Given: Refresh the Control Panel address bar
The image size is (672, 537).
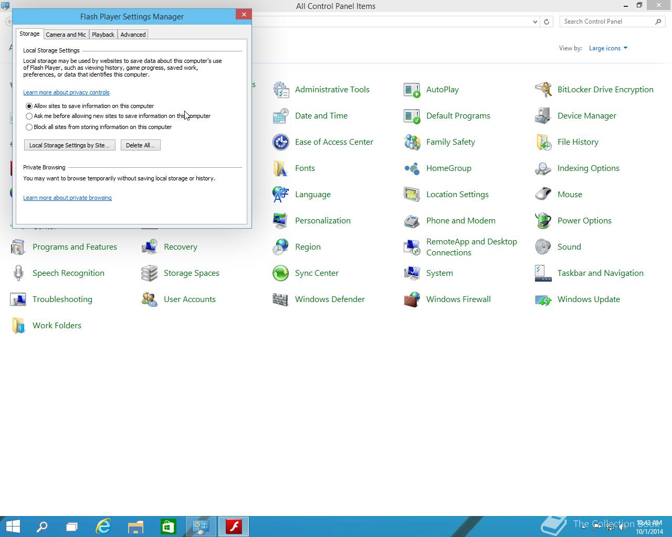Looking at the screenshot, I should pyautogui.click(x=547, y=22).
